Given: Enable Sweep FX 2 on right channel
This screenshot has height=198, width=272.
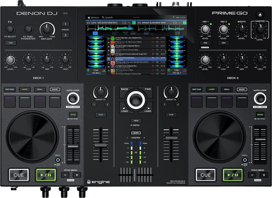Looking at the screenshot, I should tap(178, 105).
